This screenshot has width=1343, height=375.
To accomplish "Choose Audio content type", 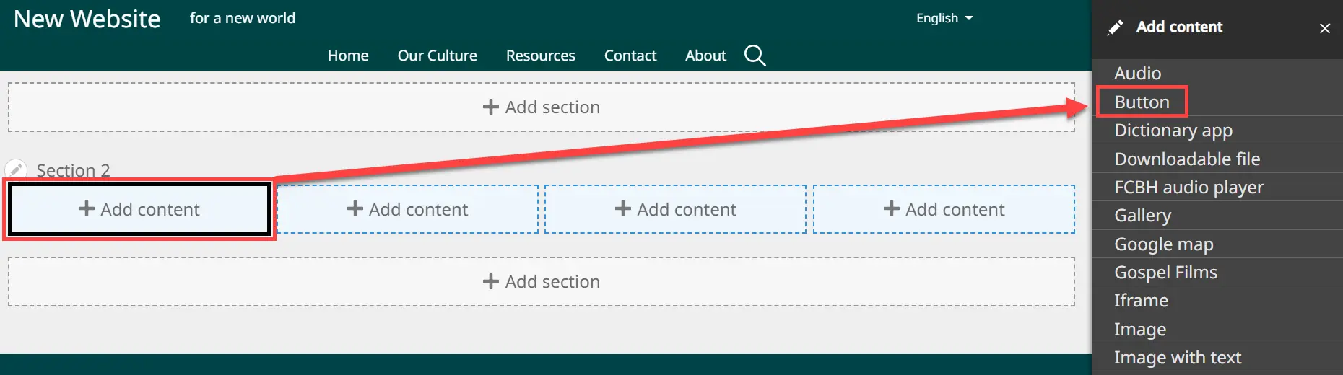I will pos(1137,73).
